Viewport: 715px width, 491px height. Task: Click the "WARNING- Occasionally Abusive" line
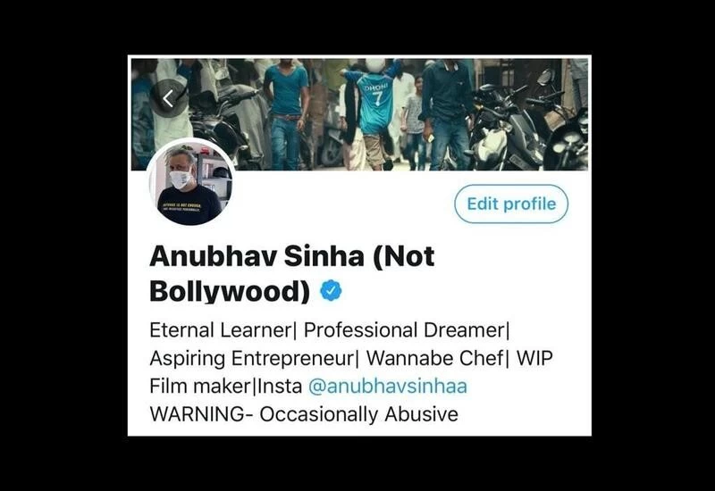pyautogui.click(x=304, y=414)
